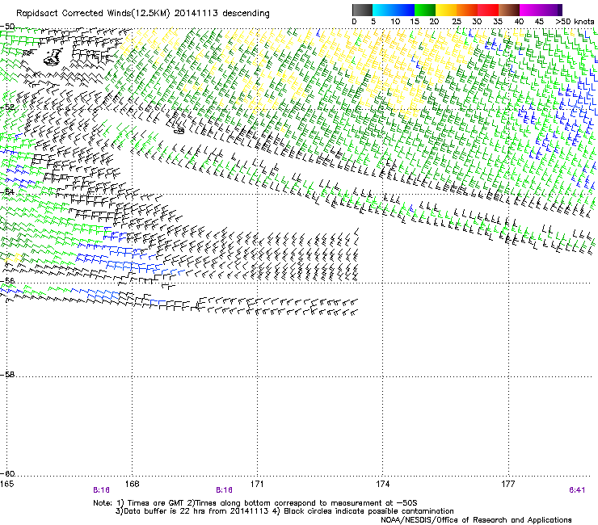Click the '20141113 descending' text in title
Screen dimensions: 598x525
221,14
